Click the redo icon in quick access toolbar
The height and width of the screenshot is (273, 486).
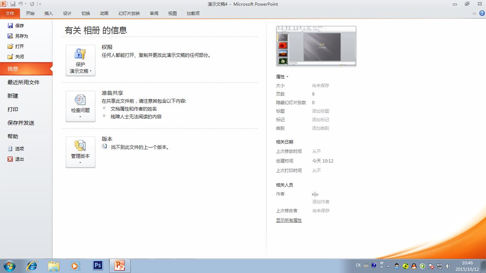point(32,4)
